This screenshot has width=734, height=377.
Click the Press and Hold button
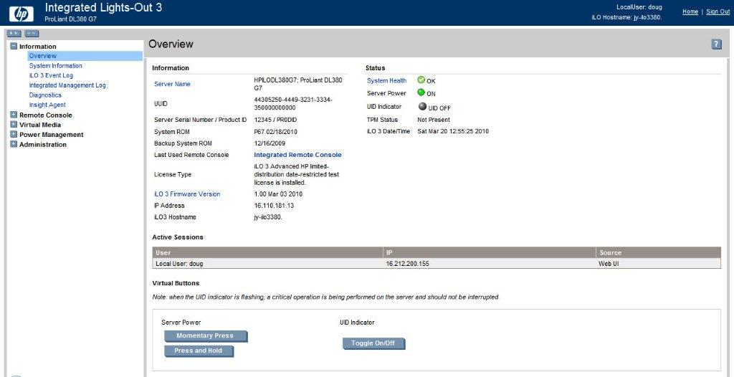coord(199,350)
